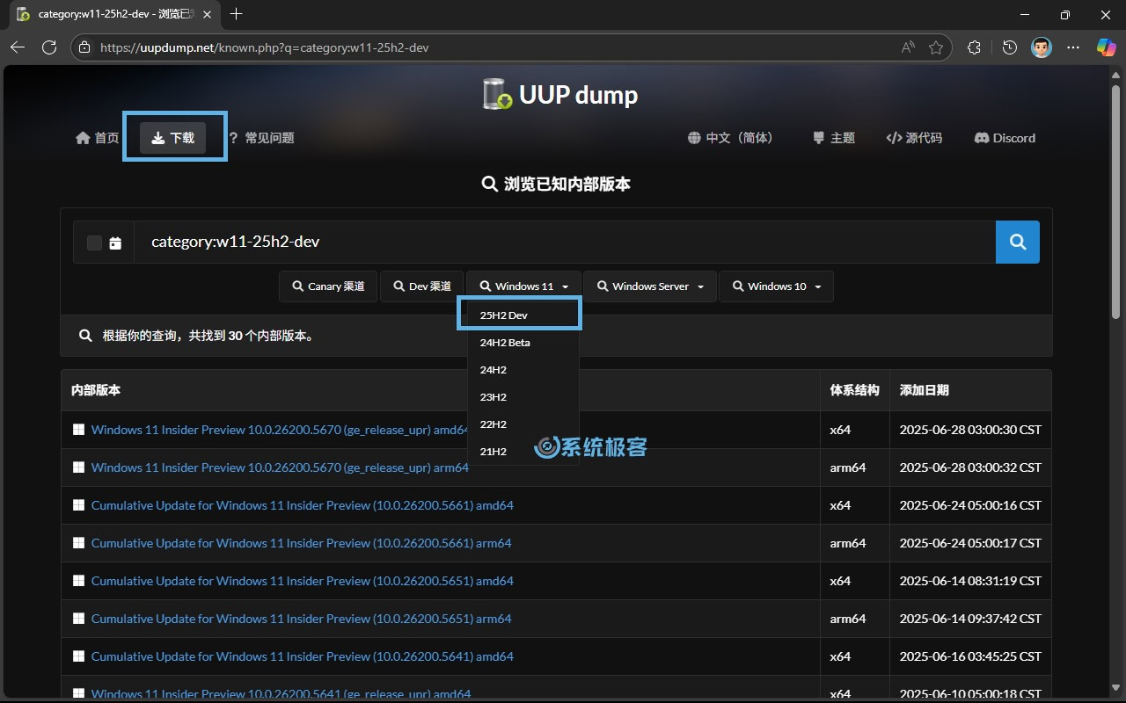This screenshot has height=703, width=1126.
Task: Select 22H2 menu entry
Action: (523, 424)
